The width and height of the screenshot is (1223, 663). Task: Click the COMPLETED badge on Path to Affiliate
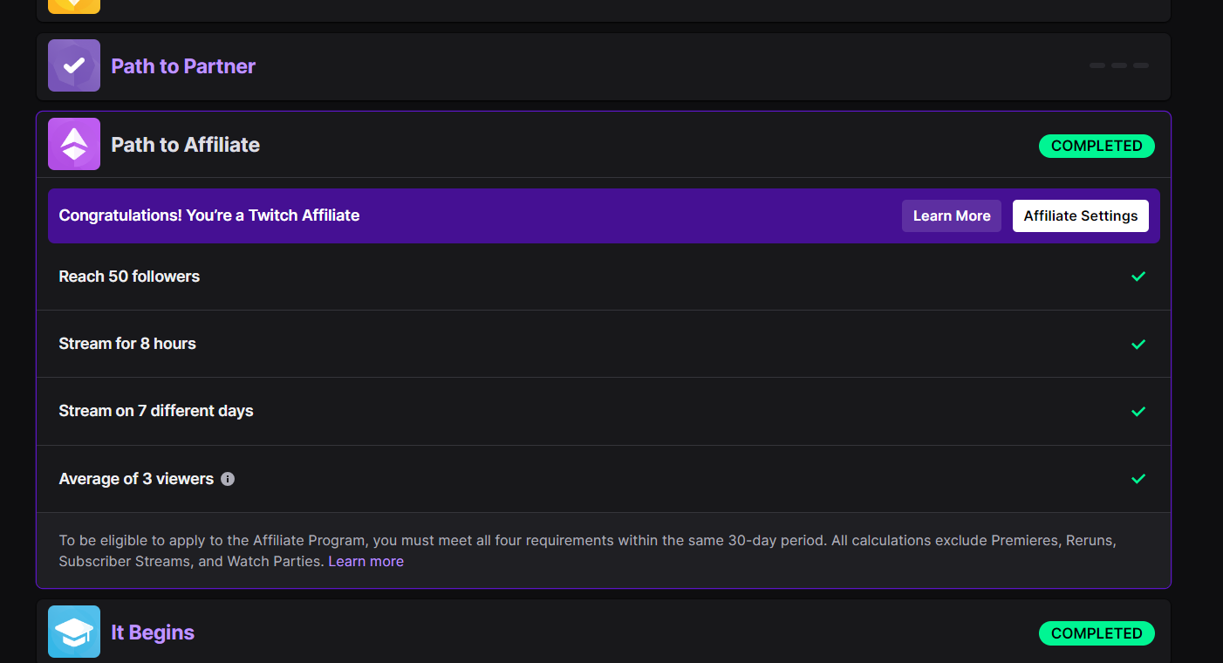pos(1096,146)
